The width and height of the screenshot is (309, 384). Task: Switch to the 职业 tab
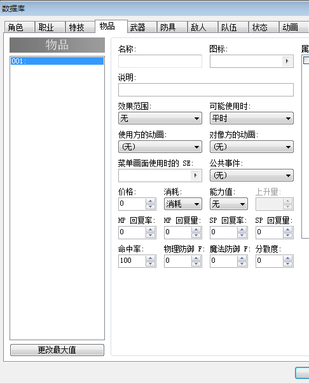coord(50,27)
